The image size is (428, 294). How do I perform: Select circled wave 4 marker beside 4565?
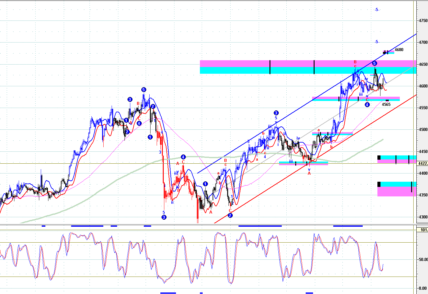pyautogui.click(x=367, y=105)
